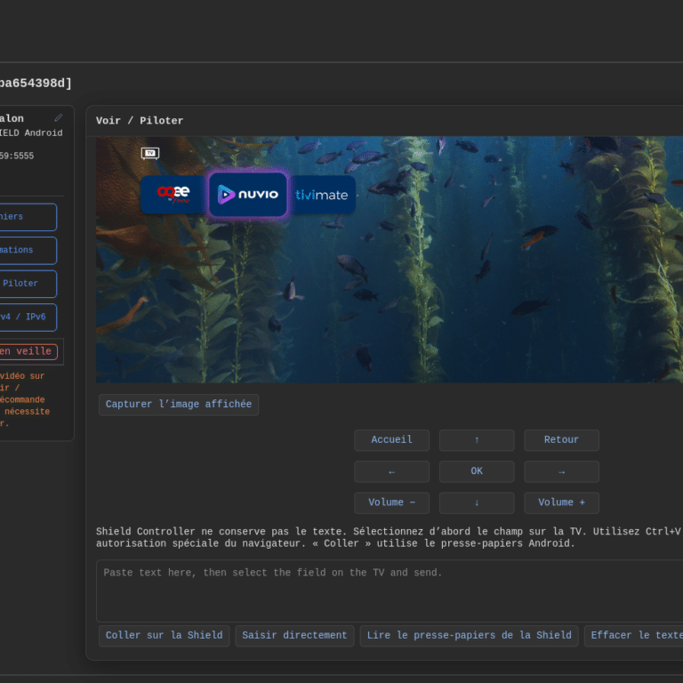The height and width of the screenshot is (683, 683).
Task: Click the up arrow remote button
Action: (x=477, y=440)
